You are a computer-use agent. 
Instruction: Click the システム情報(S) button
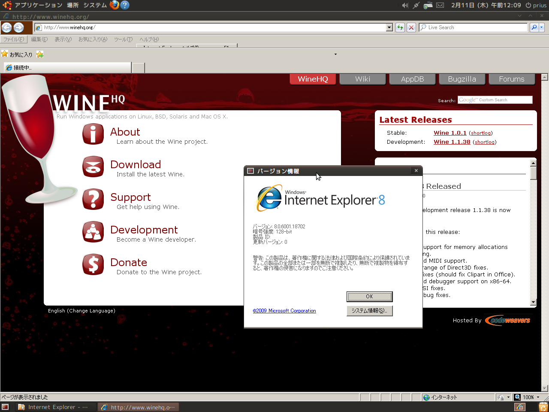(x=369, y=311)
